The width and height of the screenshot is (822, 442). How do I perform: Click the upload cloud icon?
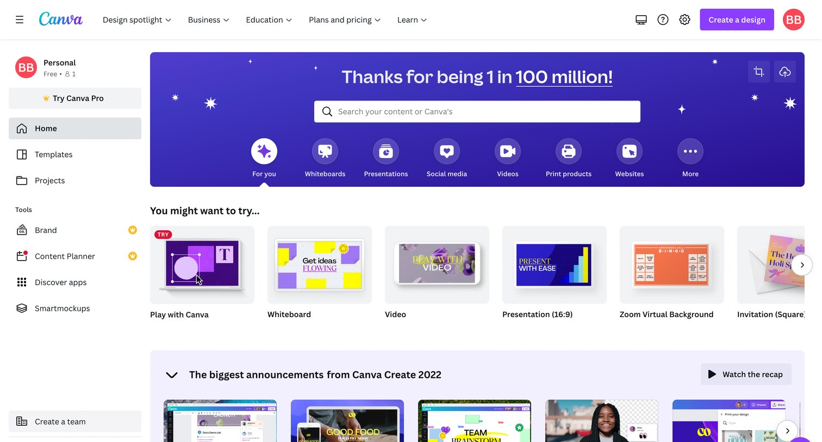pos(785,72)
